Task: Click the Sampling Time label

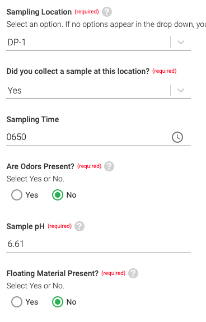Action: (32, 119)
